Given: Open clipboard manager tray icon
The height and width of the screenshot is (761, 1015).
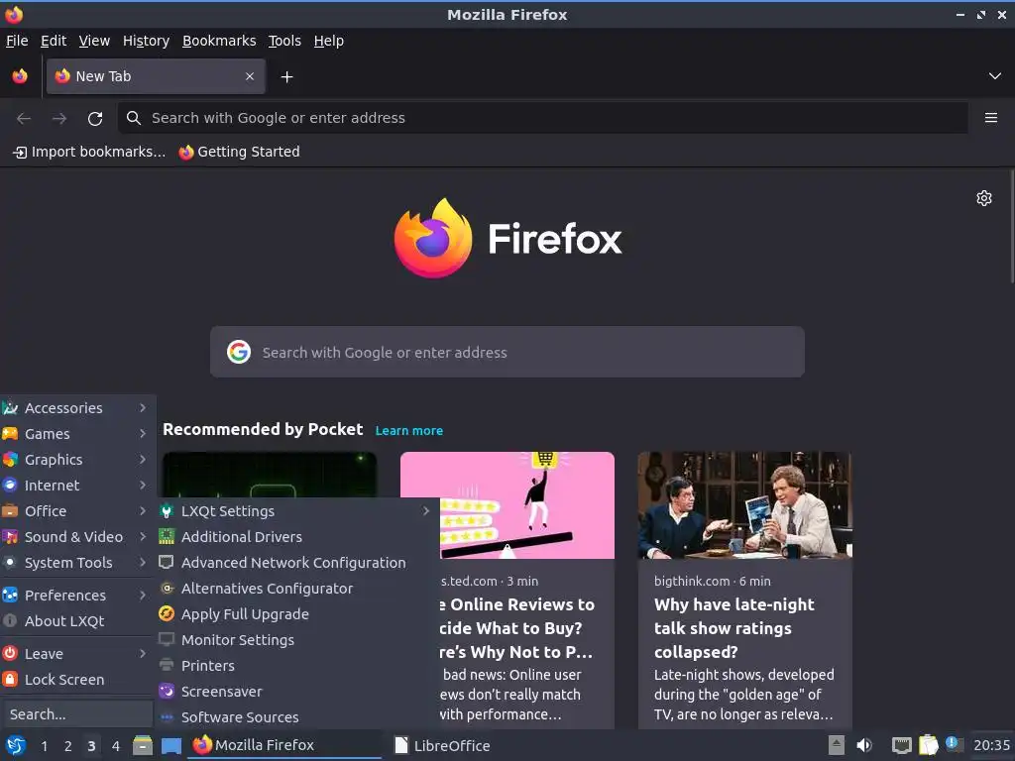Looking at the screenshot, I should click(928, 745).
